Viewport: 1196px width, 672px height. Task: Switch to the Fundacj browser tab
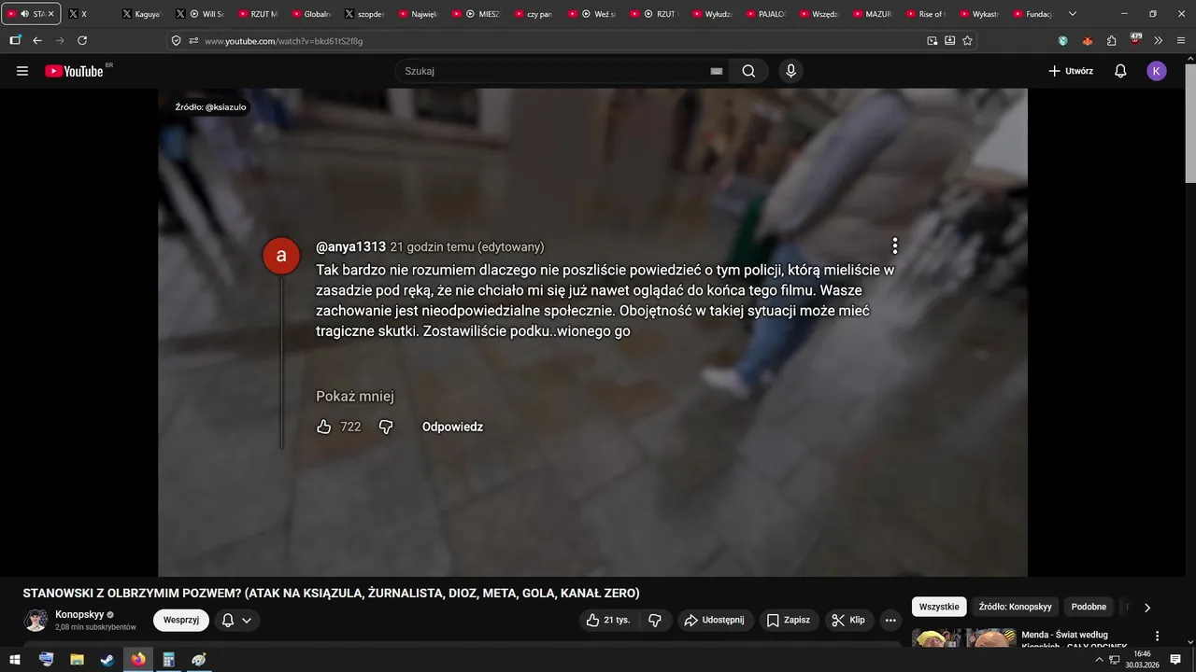pos(1031,14)
